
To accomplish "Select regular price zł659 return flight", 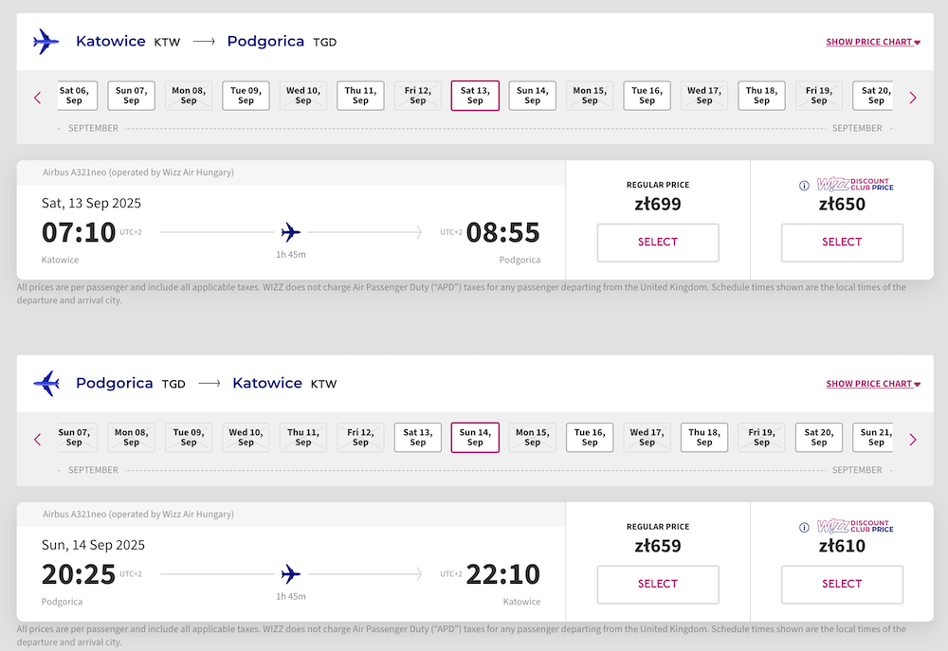I will (x=658, y=585).
